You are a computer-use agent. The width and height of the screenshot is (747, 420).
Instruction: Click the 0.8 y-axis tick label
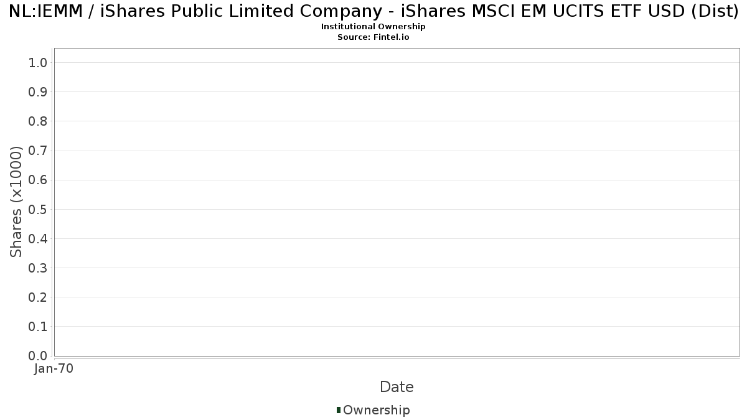click(x=38, y=121)
